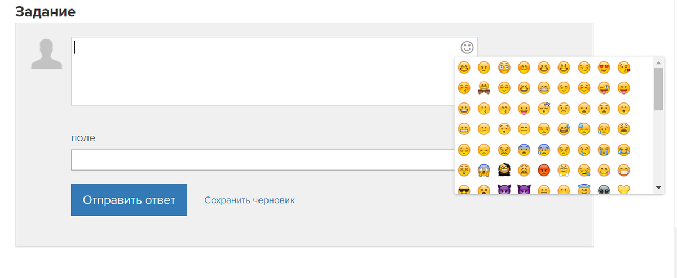
Task: Select the sunglasses face emoji
Action: [x=464, y=190]
